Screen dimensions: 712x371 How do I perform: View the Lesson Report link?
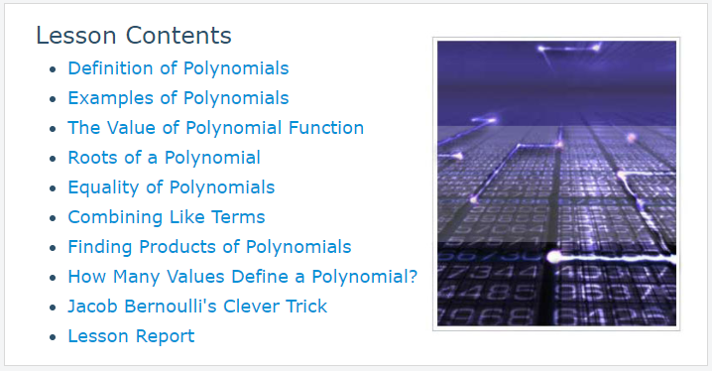131,336
